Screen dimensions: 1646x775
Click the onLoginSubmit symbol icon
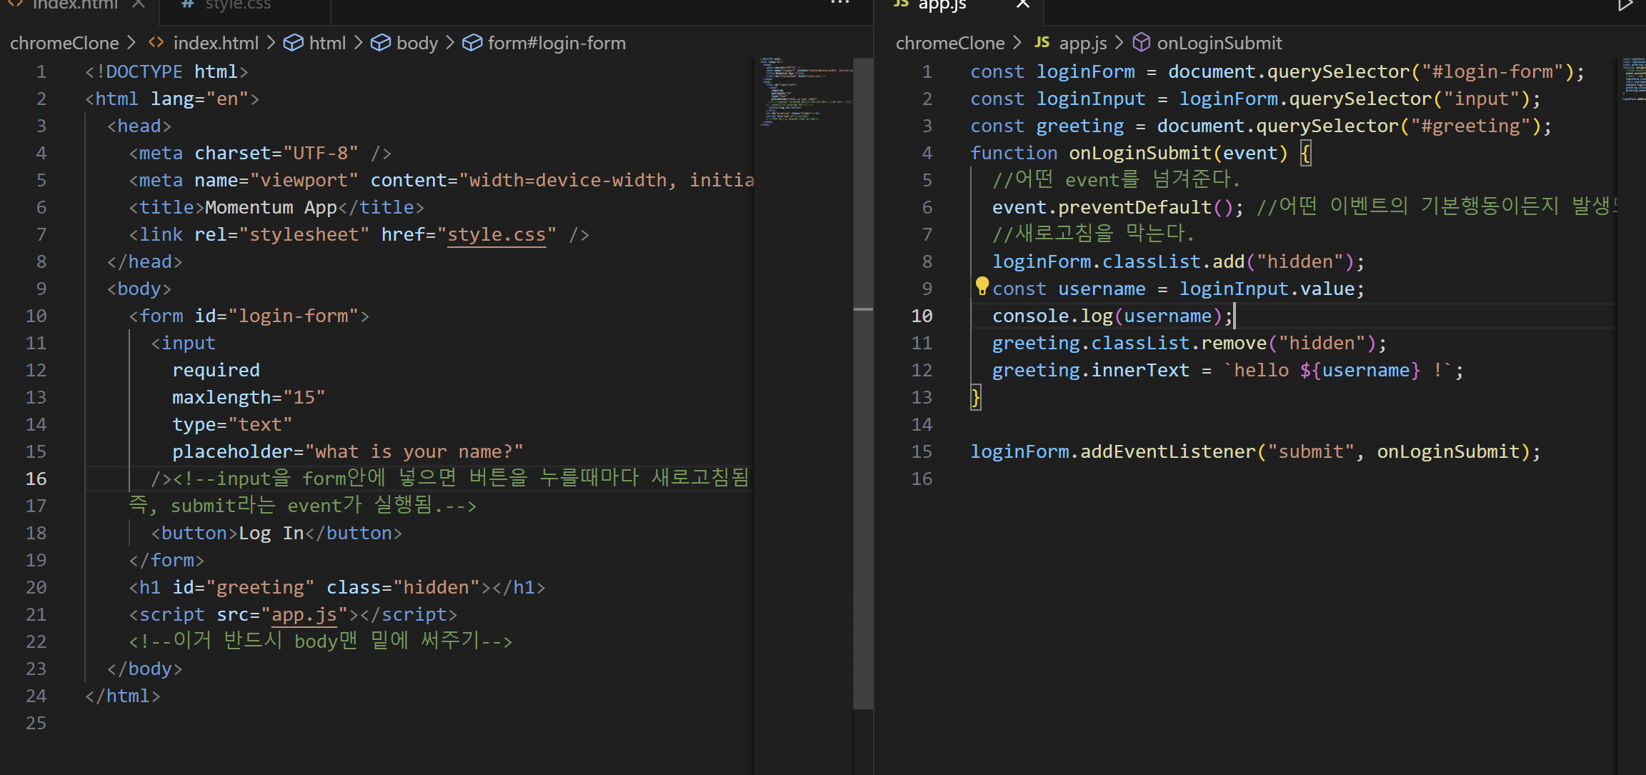(x=1141, y=43)
